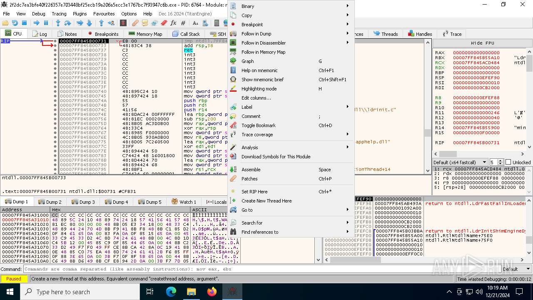Open Patches via the band-aid toolbar icon

135,23
